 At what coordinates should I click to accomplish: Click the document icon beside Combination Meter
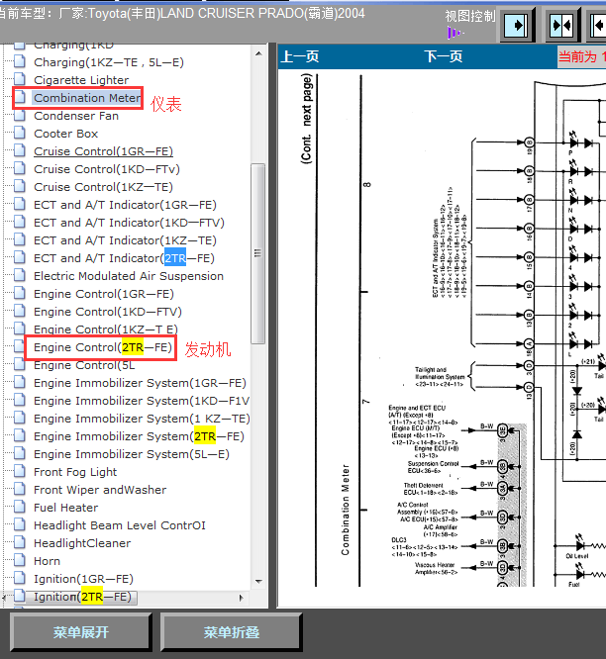(20, 97)
